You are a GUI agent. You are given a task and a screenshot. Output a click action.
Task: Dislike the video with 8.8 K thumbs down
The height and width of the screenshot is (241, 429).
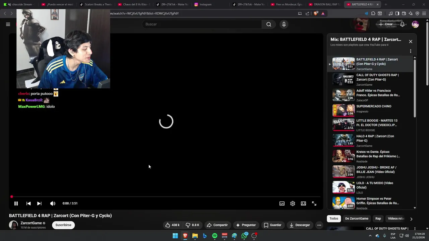coord(192,225)
